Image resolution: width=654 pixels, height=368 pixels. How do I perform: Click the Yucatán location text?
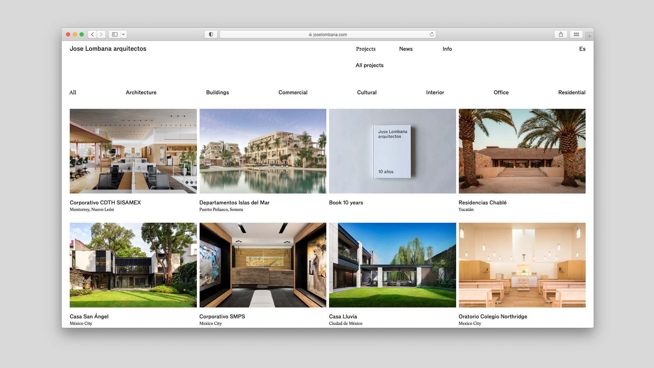pyautogui.click(x=466, y=210)
